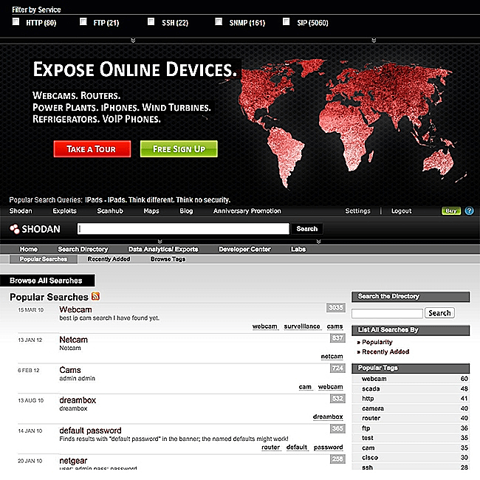Select the Popular Searches subtab
Screen dimensions: 480x480
(43, 259)
